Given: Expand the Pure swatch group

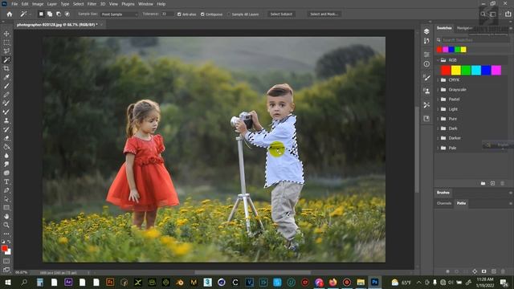Looking at the screenshot, I should (x=438, y=119).
